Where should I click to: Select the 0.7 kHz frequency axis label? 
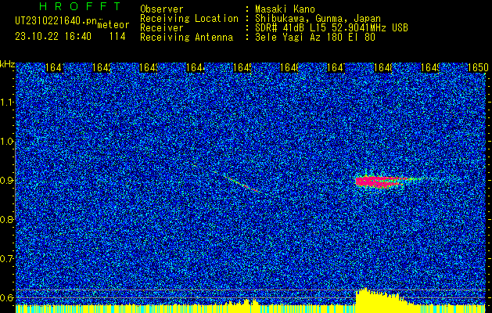point(7,258)
